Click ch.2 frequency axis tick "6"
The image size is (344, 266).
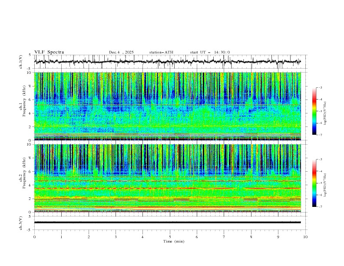[x=30, y=172]
